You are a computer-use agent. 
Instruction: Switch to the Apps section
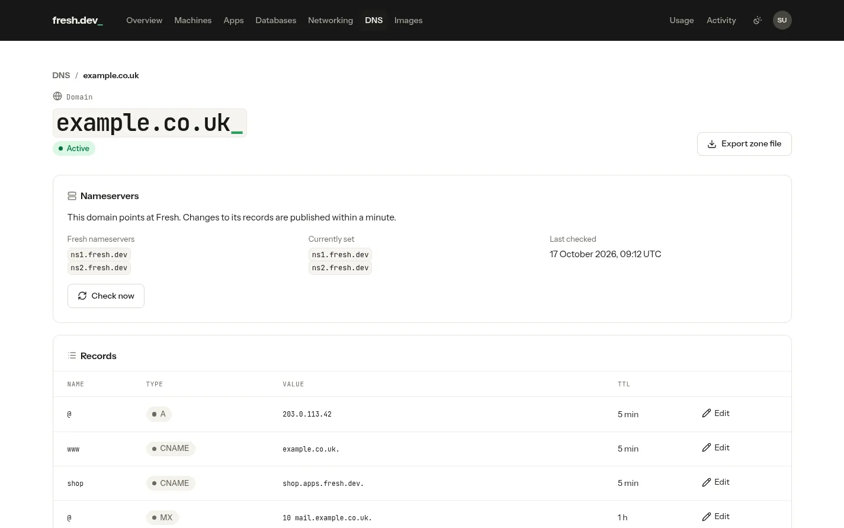233,20
